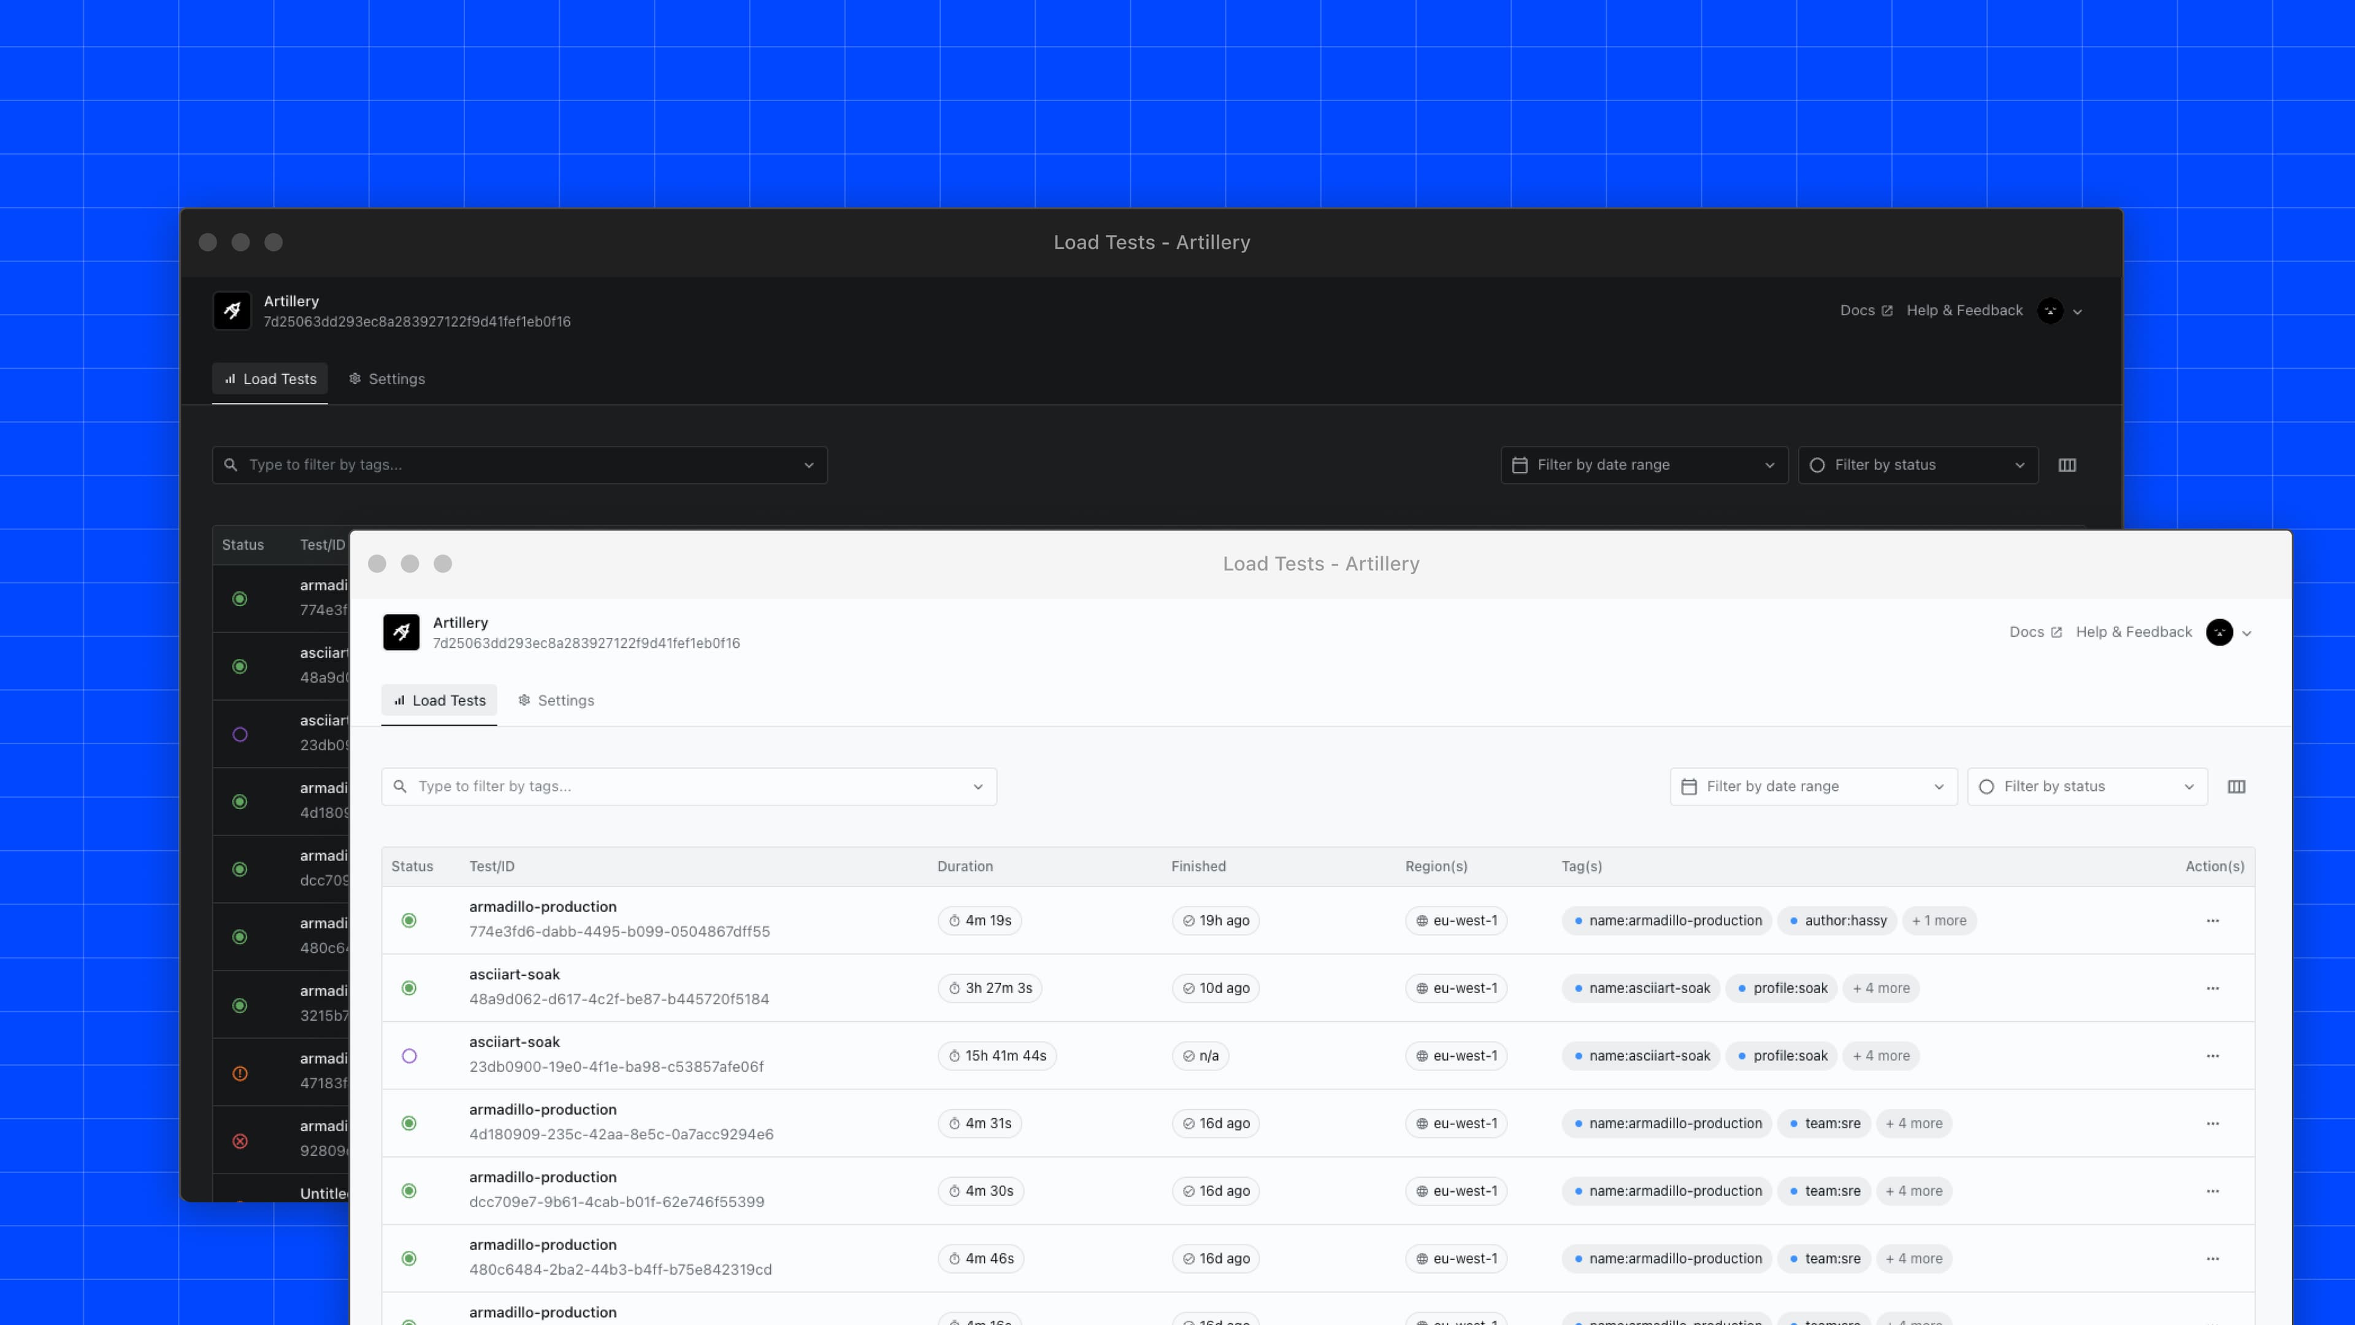The width and height of the screenshot is (2355, 1325).
Task: Click the gear icon on the Settings tab
Action: 524,701
